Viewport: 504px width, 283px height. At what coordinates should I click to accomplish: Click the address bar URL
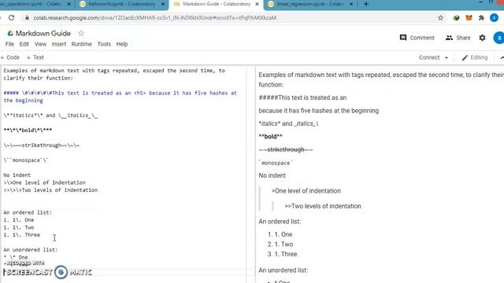[x=155, y=17]
